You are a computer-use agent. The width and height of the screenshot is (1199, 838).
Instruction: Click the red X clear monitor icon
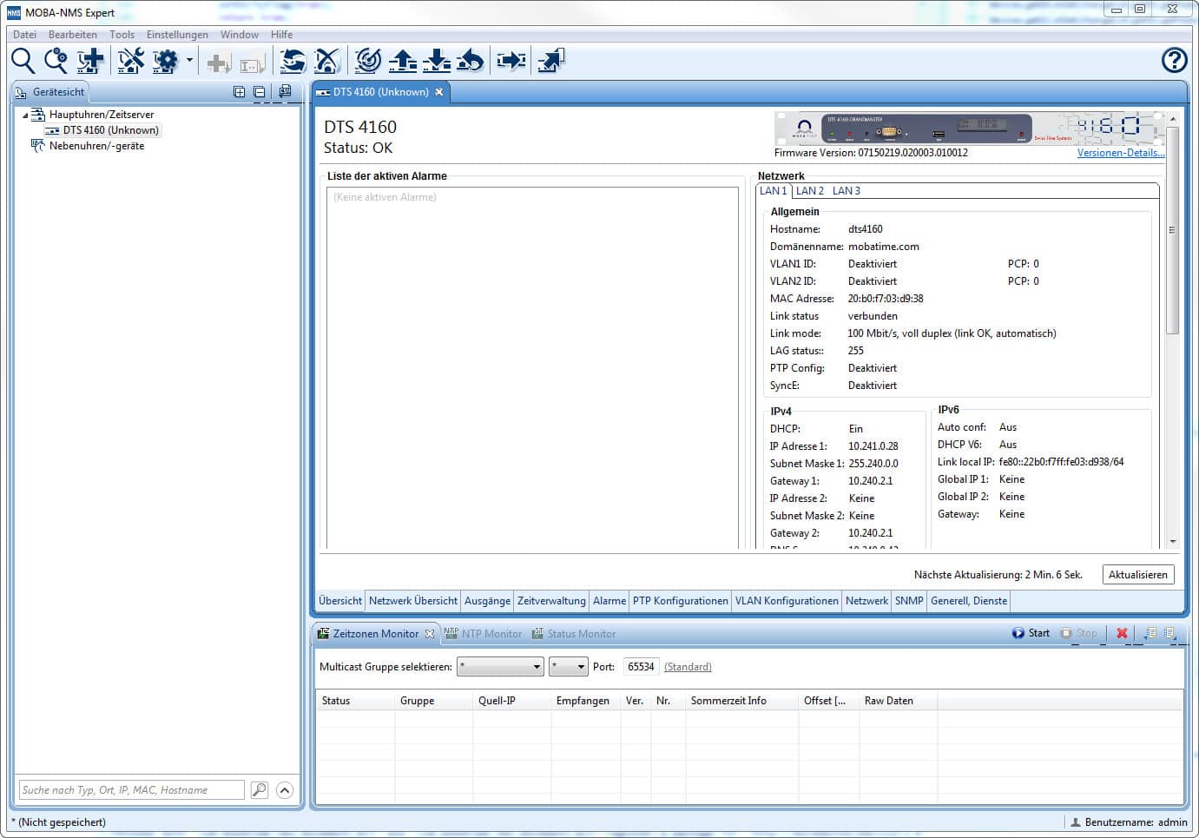(x=1122, y=633)
